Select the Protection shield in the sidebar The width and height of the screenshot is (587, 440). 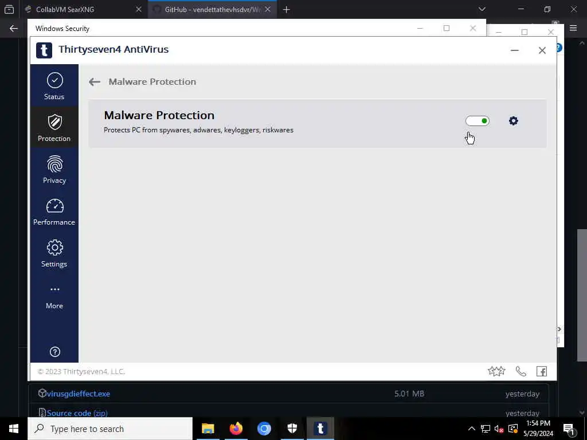click(54, 128)
